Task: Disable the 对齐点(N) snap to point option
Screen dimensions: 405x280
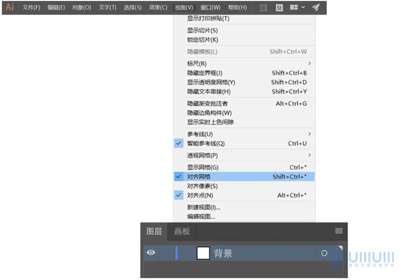Action: point(200,195)
